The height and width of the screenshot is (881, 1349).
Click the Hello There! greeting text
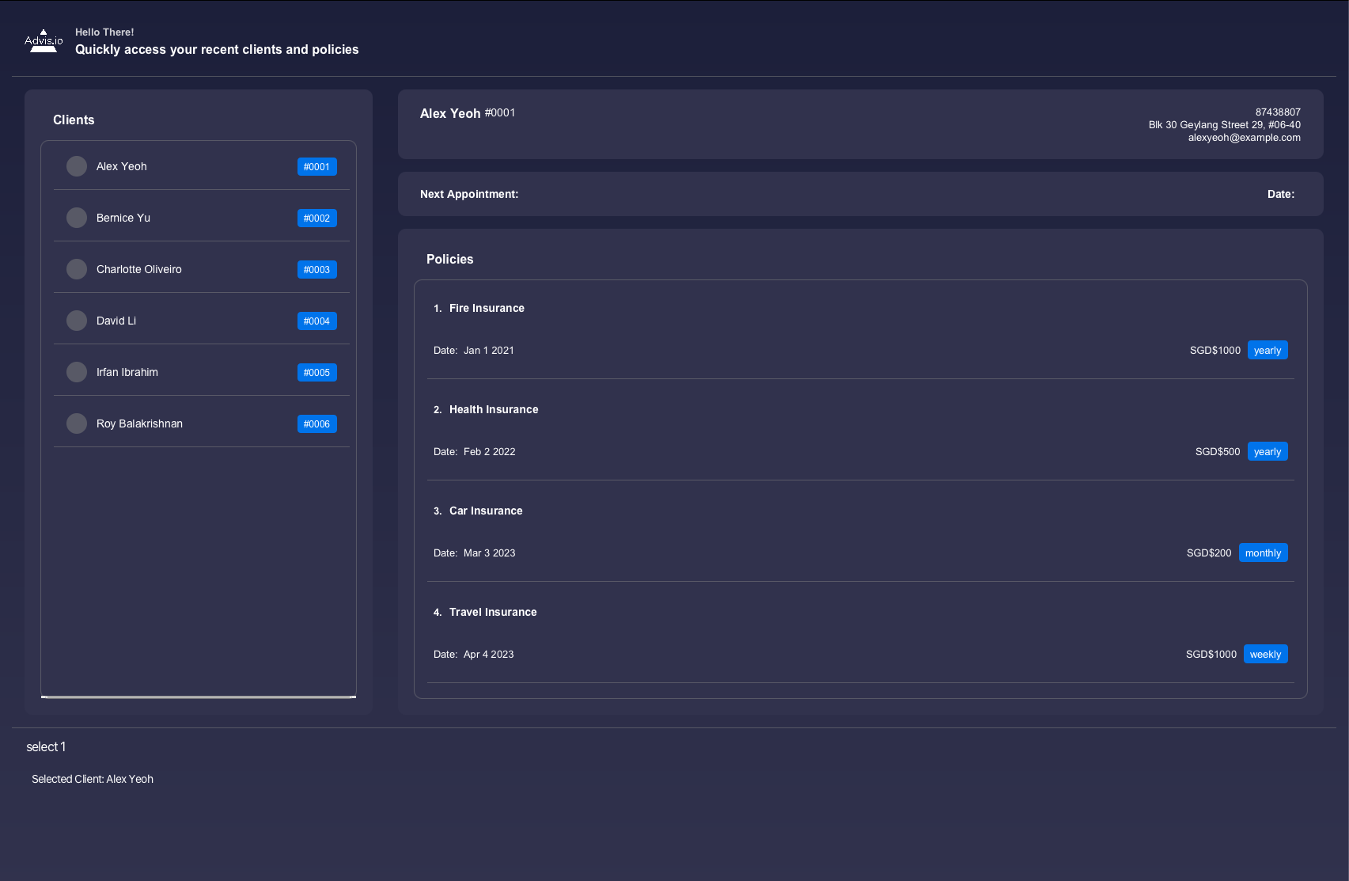(104, 32)
